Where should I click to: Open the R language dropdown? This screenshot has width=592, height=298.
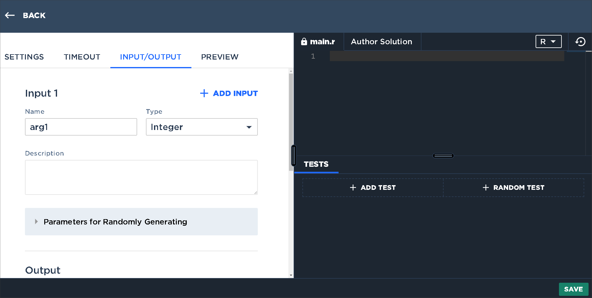pyautogui.click(x=548, y=41)
